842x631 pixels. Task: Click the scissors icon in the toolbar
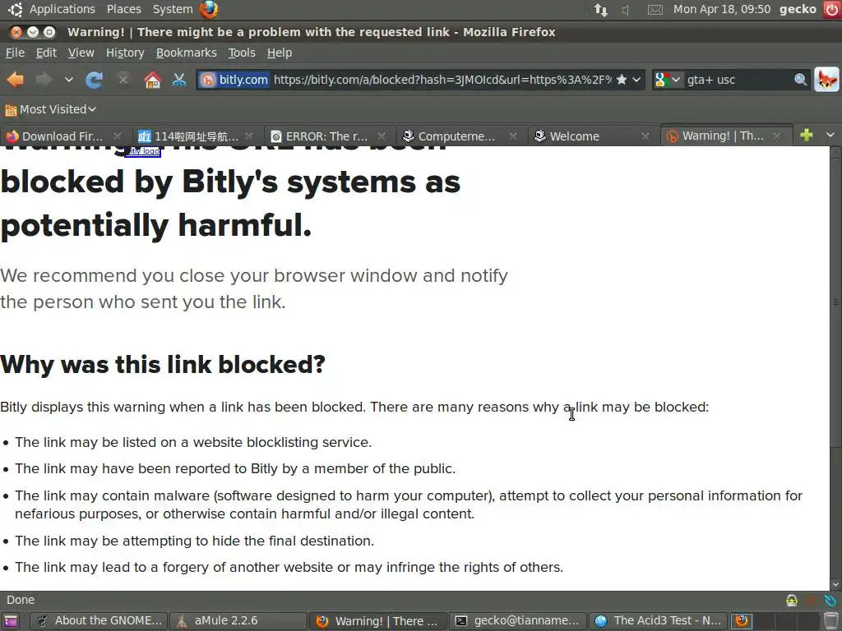[x=178, y=80]
